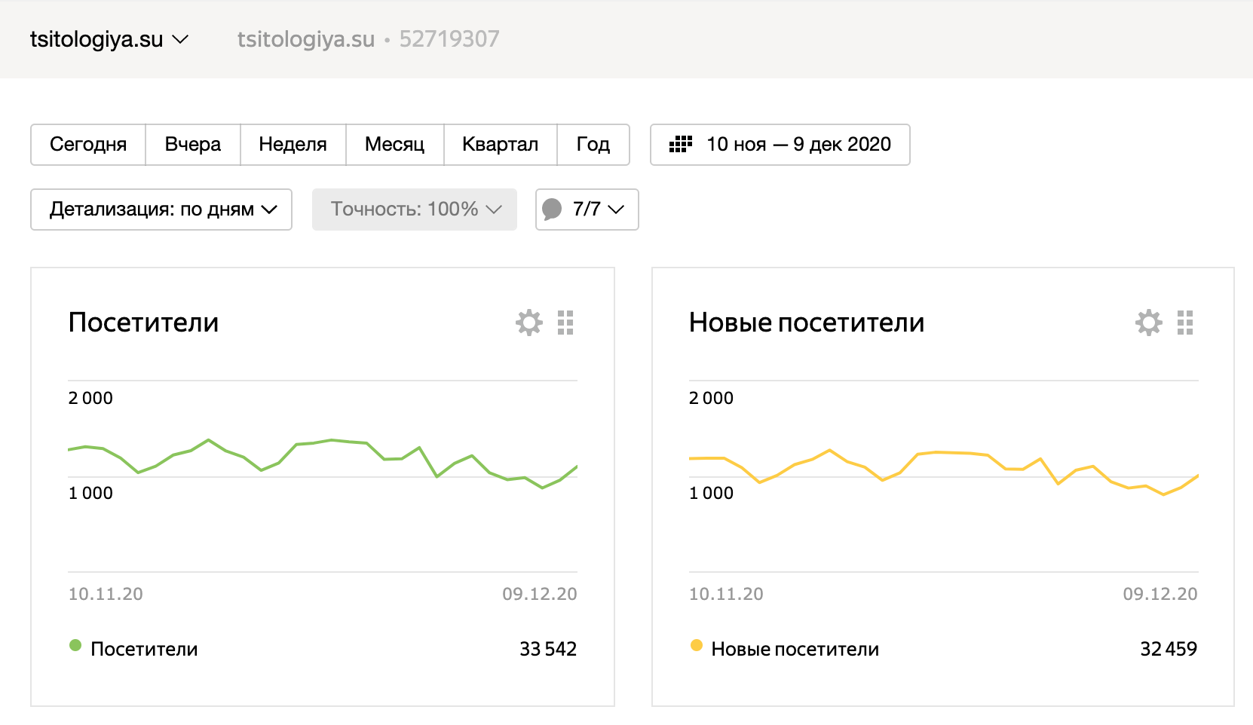Toggle yellow Новые посетители legend dot

(697, 645)
